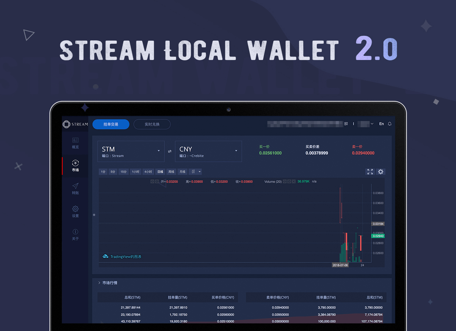The image size is (456, 331).
Task: Click the STREAM logo
Action: coord(75,124)
